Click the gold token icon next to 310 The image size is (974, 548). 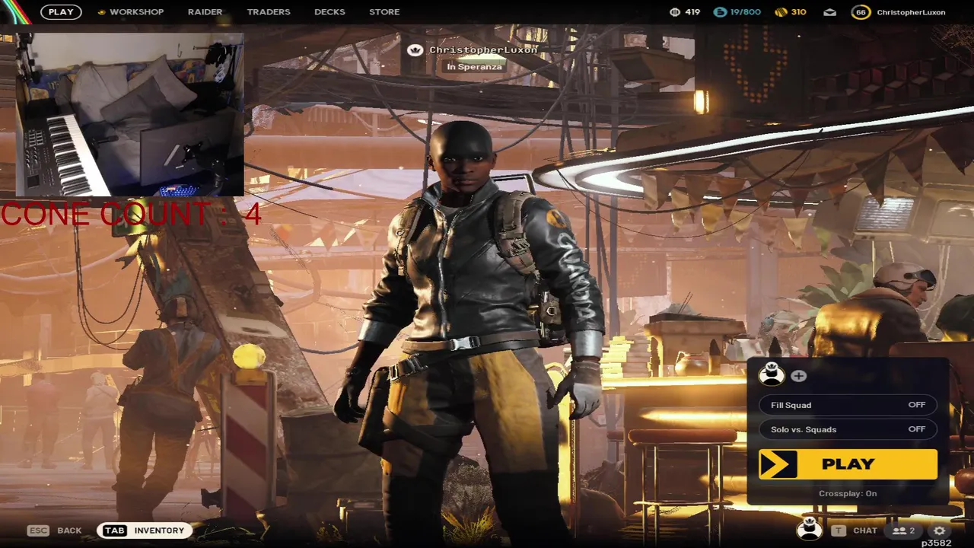click(x=781, y=12)
